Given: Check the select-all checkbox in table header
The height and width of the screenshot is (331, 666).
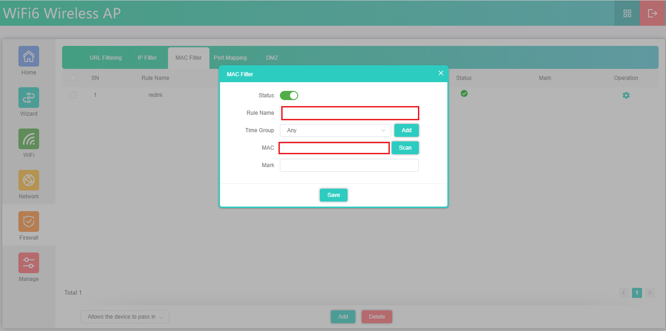Looking at the screenshot, I should click(x=73, y=78).
